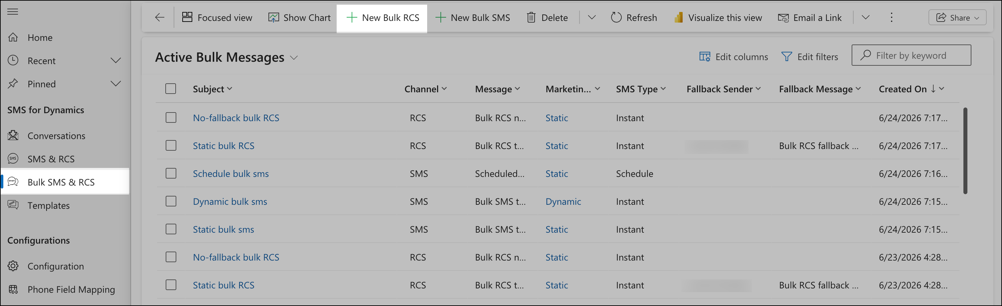The height and width of the screenshot is (306, 1002).
Task: Click the Delete trash can icon
Action: [x=531, y=18]
